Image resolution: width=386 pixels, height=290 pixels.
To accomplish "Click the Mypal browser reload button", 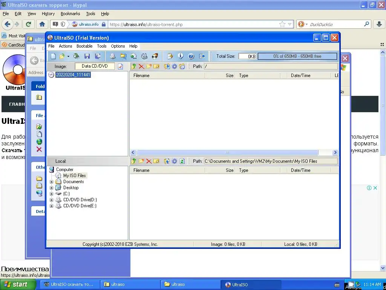I will [28, 24].
